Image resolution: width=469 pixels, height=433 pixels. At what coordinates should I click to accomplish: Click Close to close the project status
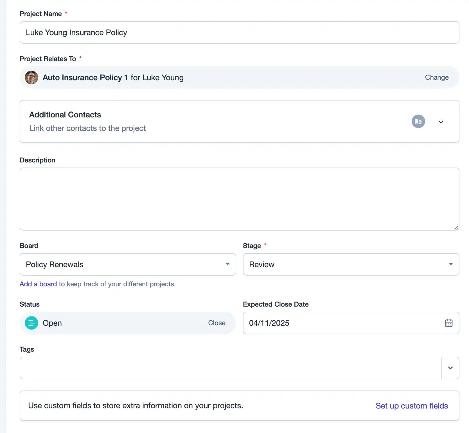click(x=217, y=323)
